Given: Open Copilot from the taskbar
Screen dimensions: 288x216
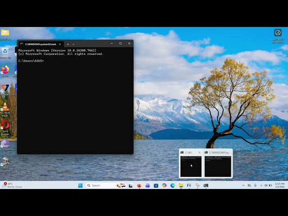Looking at the screenshot, I should pyautogui.click(x=164, y=185).
